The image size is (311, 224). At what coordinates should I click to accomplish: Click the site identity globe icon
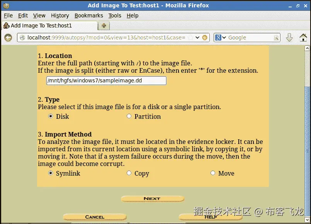pyautogui.click(x=22, y=38)
